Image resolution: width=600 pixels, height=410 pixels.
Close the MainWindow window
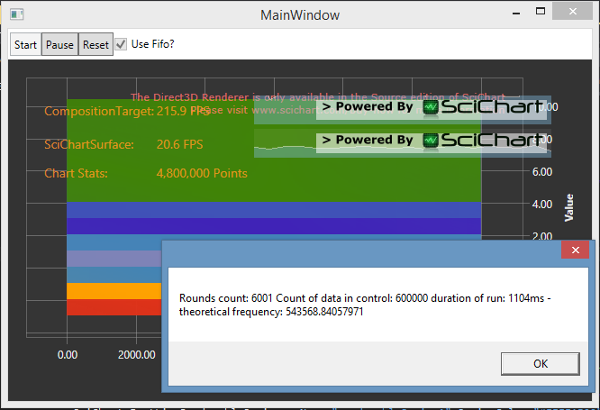click(x=572, y=12)
